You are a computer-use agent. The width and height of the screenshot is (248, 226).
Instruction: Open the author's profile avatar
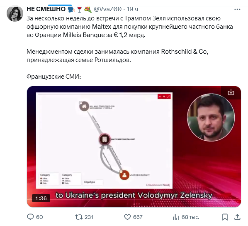[15, 13]
